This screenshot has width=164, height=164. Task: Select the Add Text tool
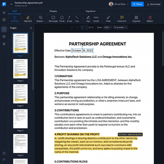pyautogui.click(x=15, y=19)
